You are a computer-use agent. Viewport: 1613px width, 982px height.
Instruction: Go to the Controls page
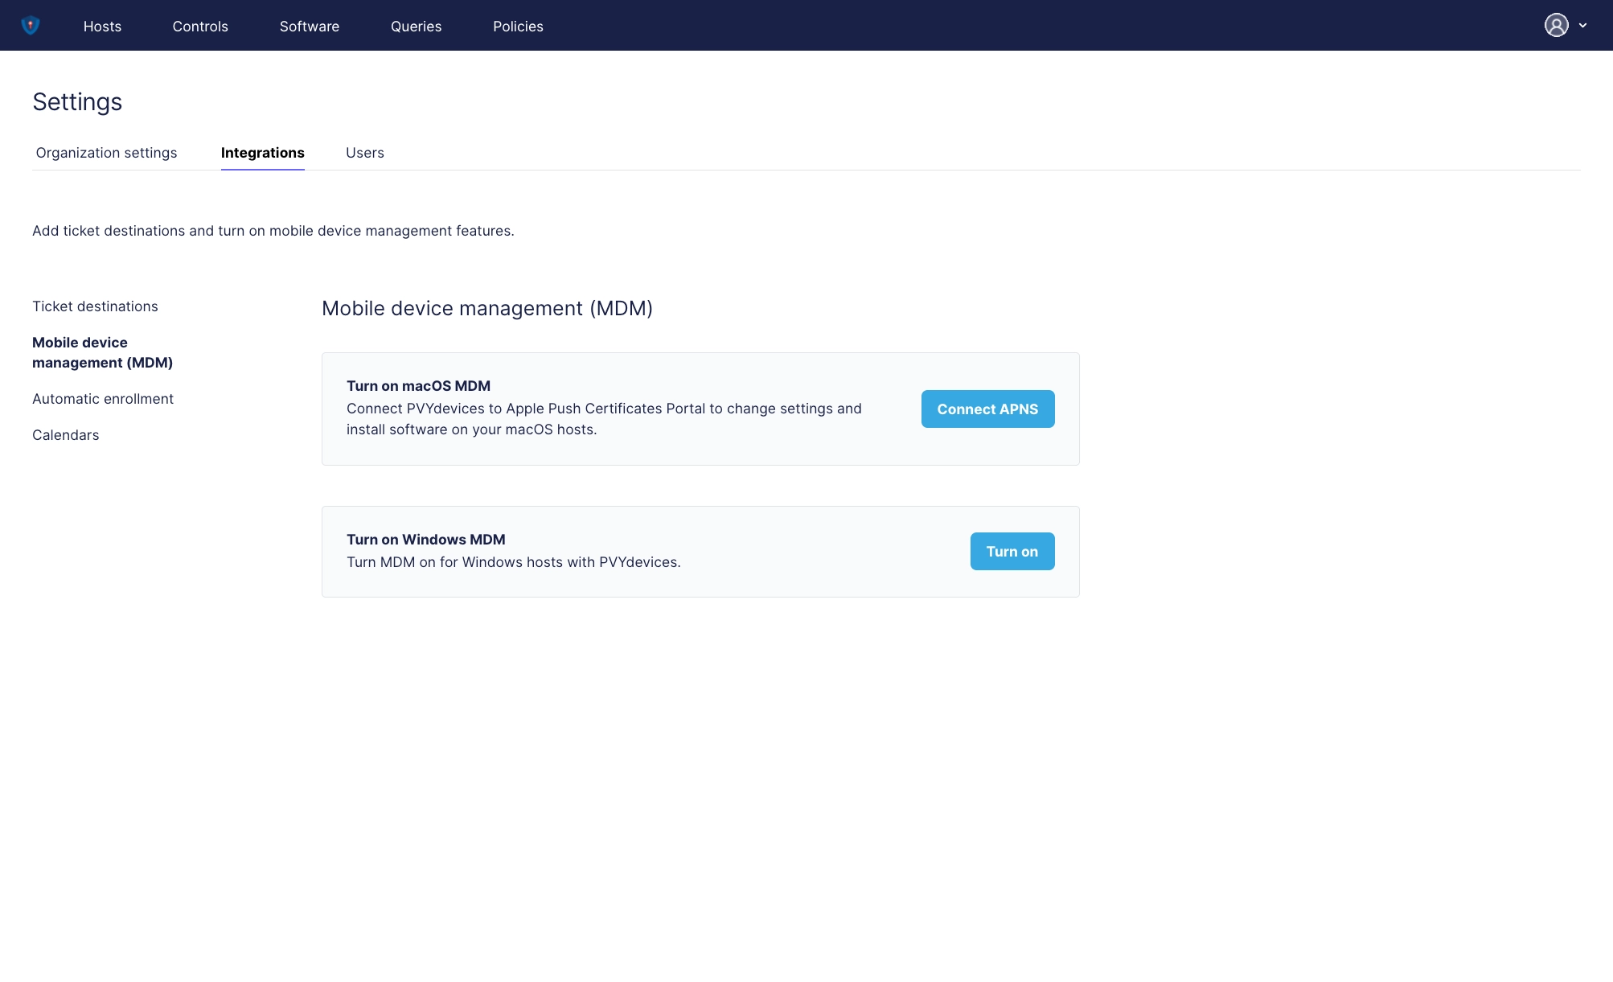(200, 27)
